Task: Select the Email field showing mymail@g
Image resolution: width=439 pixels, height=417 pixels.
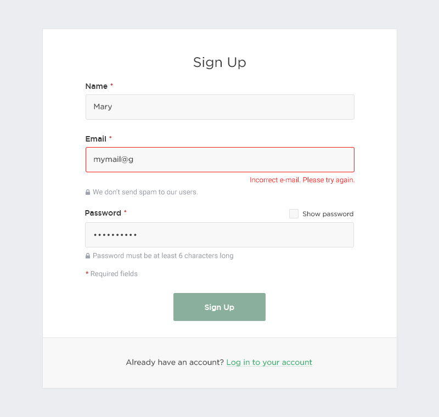Action: 219,159
